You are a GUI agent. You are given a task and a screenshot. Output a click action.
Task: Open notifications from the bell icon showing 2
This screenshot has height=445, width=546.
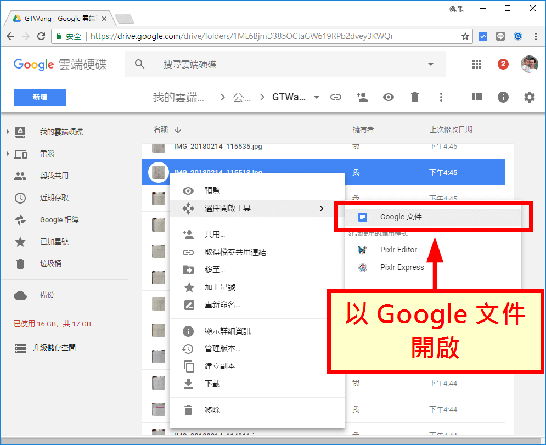coord(503,64)
